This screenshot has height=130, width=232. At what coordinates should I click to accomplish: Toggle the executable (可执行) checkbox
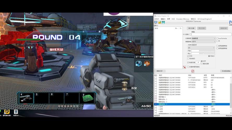click(x=209, y=56)
